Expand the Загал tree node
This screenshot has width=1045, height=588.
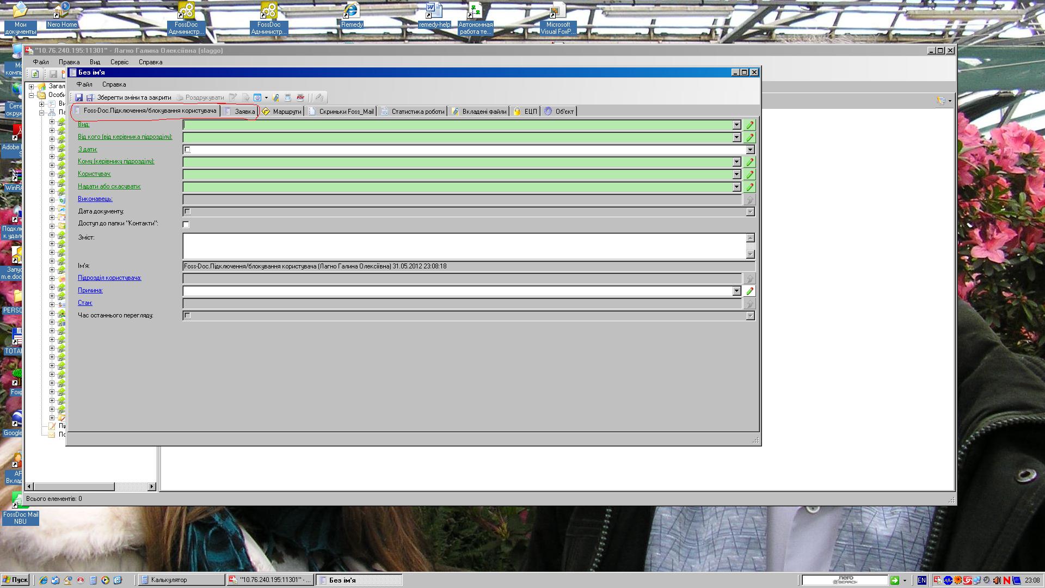32,86
